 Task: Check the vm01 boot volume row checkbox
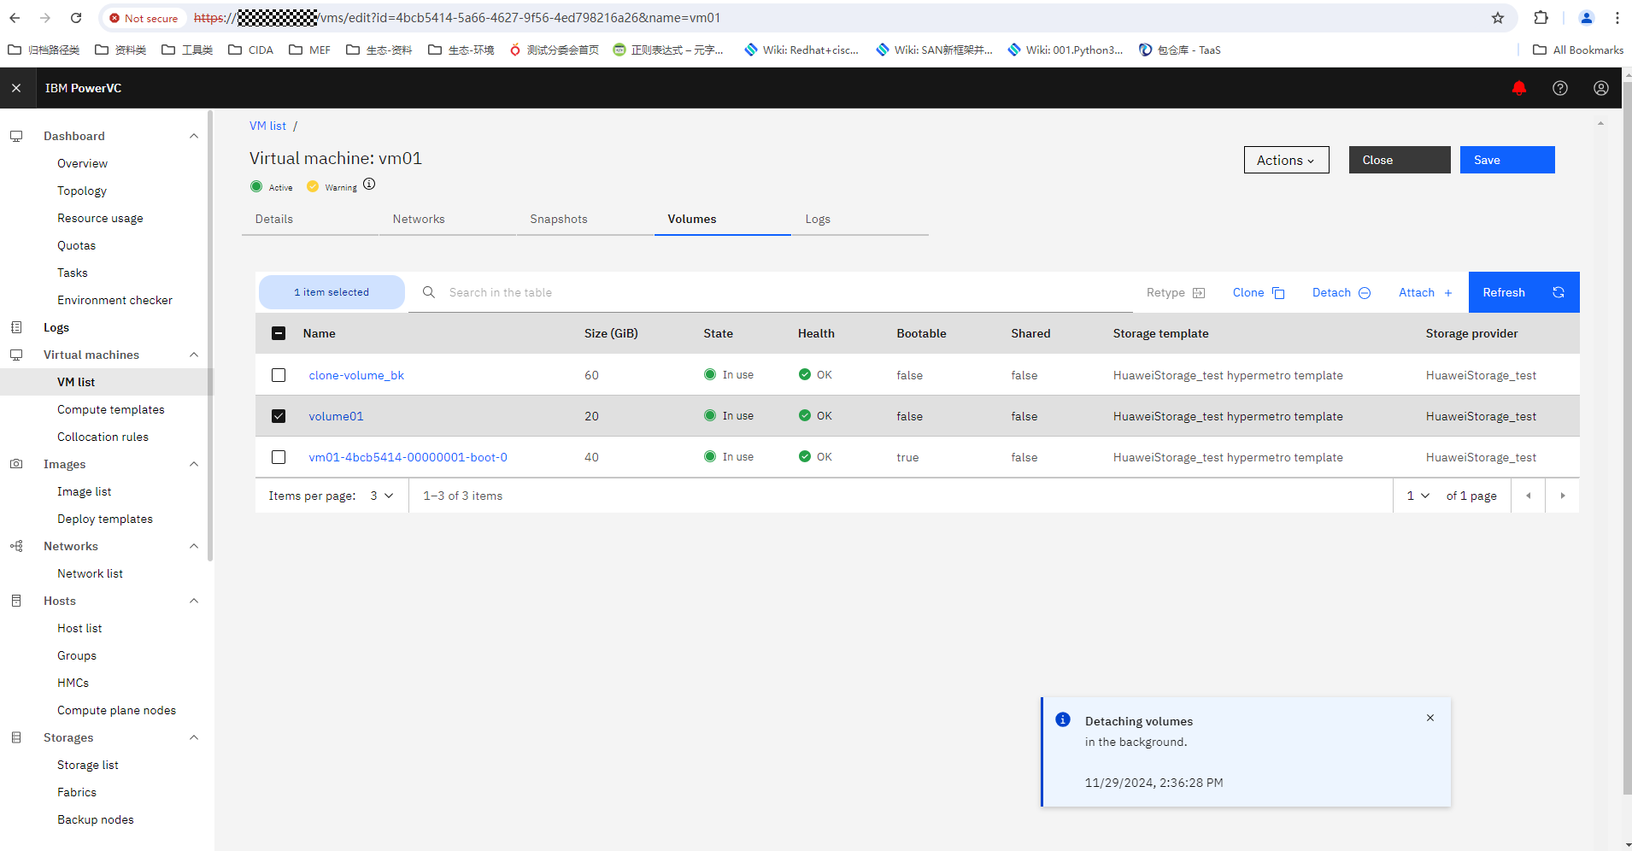[279, 457]
